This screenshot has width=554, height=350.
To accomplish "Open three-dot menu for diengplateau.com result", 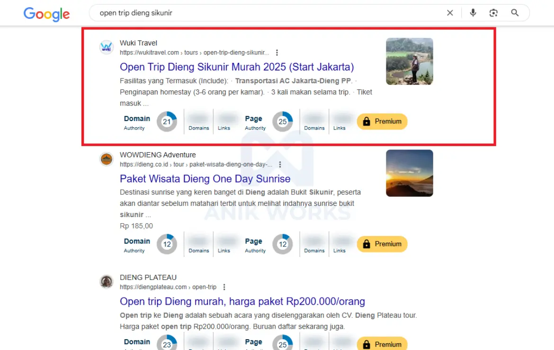I will 224,287.
